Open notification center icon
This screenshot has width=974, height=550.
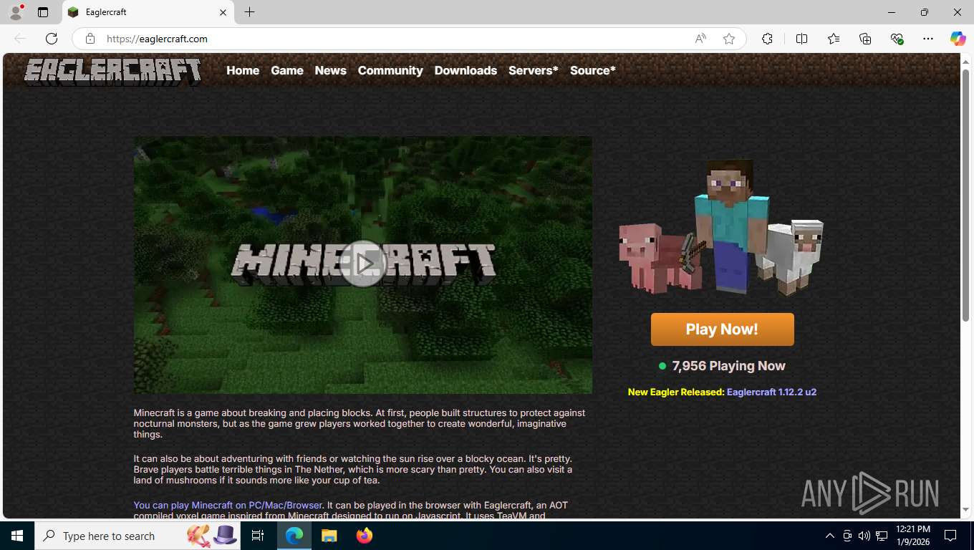[950, 536]
